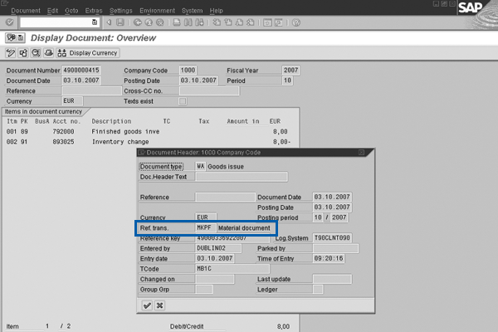Click the magnifier icon in application toolbar
498x332 pixels.
[x=35, y=53]
